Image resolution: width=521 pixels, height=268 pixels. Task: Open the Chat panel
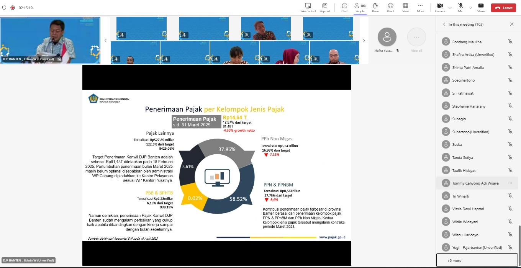(x=344, y=6)
